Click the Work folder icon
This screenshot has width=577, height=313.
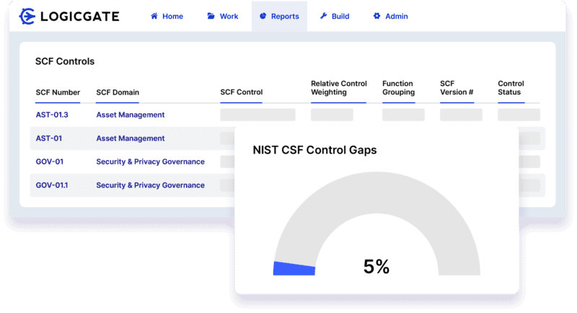(211, 16)
